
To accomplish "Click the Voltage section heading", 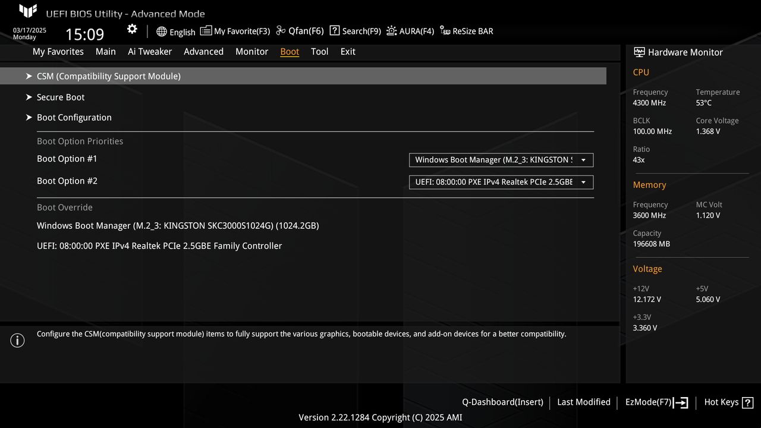I will coord(647,269).
